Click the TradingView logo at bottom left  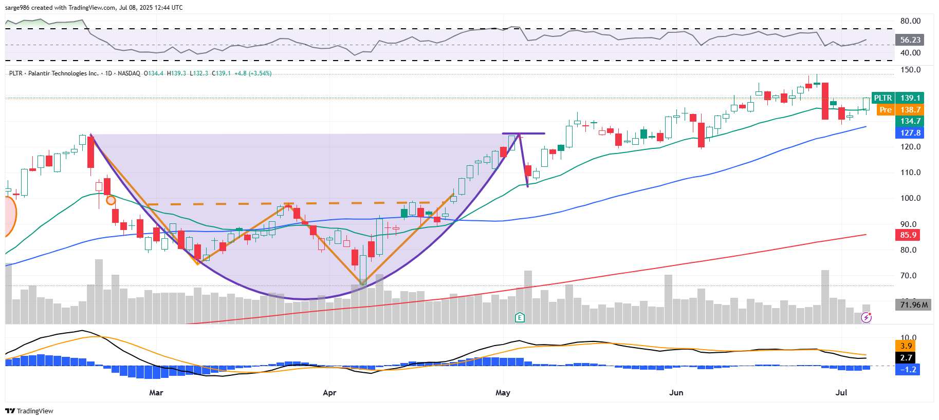click(x=29, y=411)
